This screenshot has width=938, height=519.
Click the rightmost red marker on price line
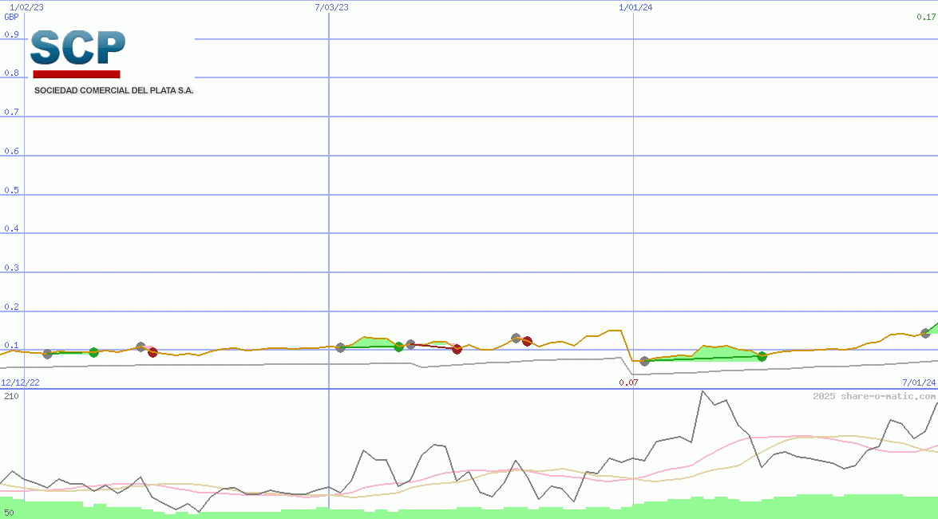(527, 341)
